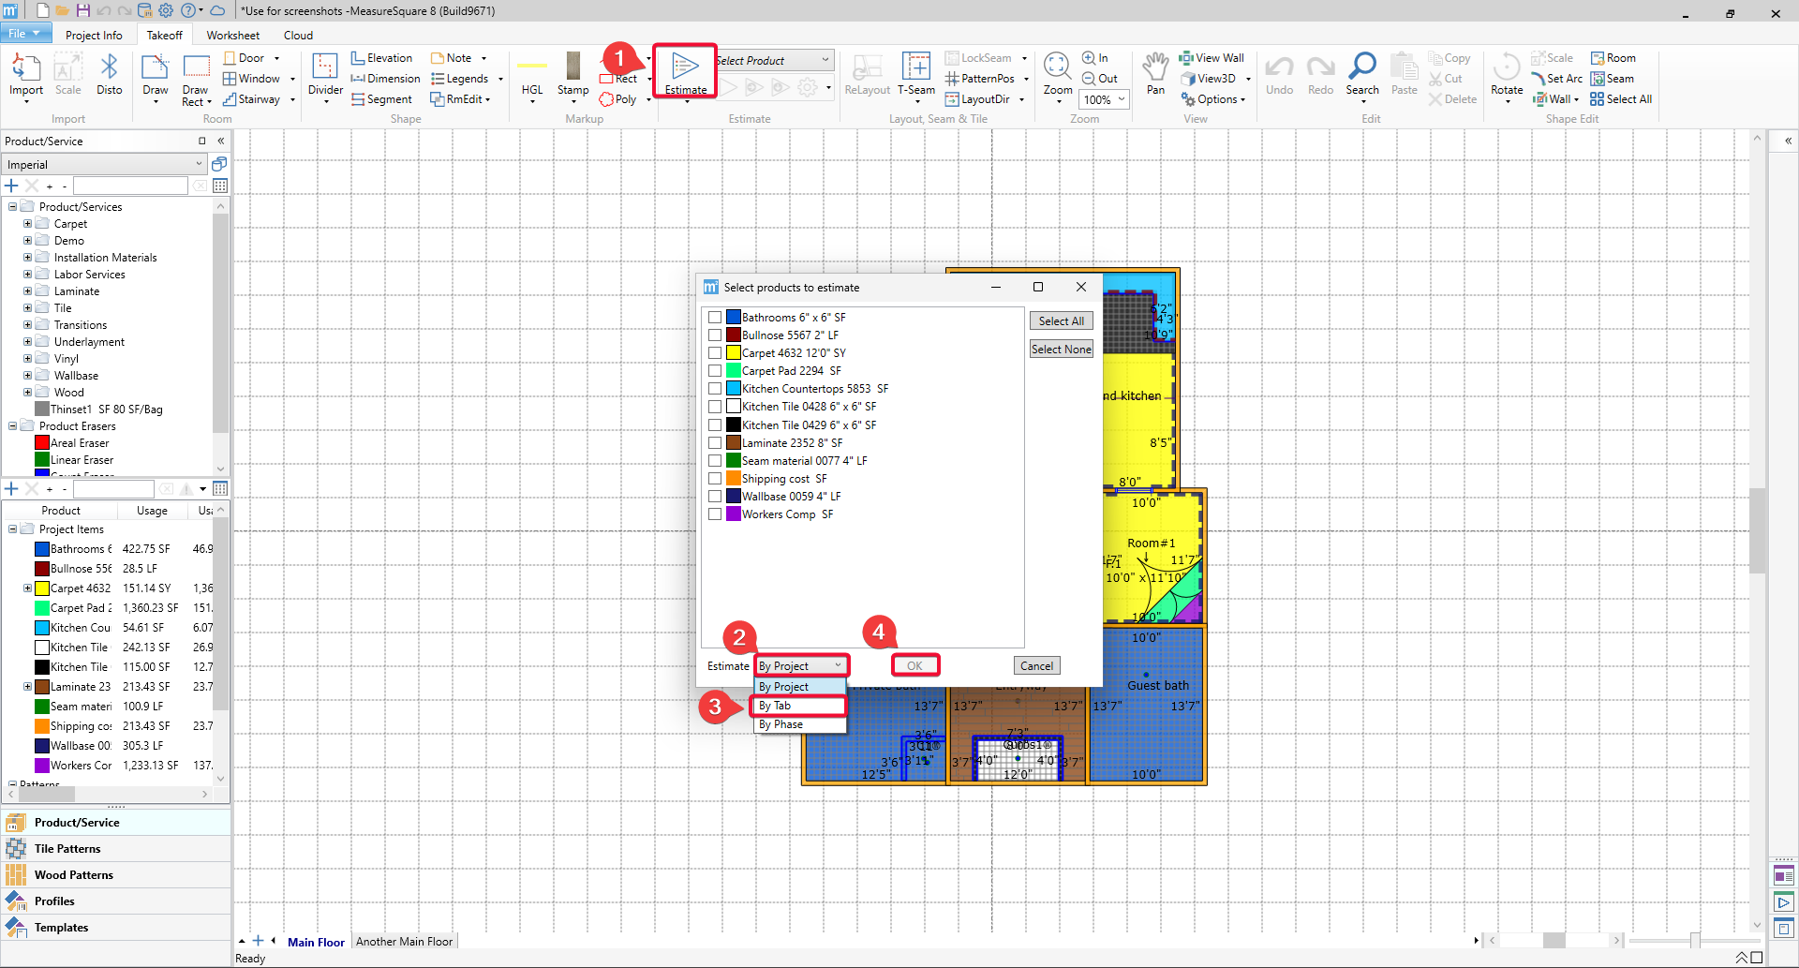Click the File menu button
1799x968 pixels.
[x=26, y=34]
